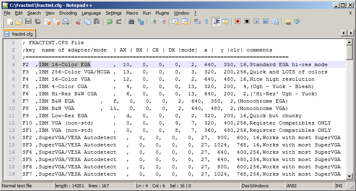Select the fractint.cfg document tab

coord(19,34)
